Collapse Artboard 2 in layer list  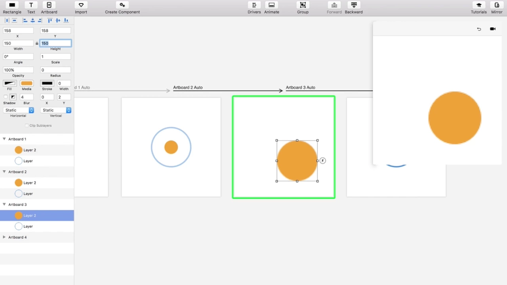[x=4, y=172]
